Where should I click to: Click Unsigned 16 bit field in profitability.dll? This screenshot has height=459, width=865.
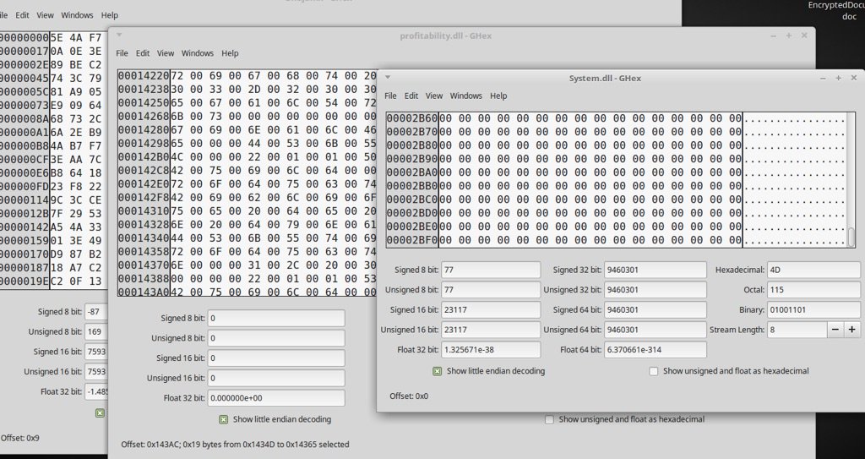276,378
